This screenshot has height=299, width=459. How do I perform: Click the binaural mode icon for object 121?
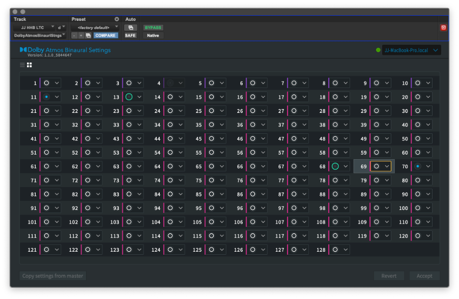[46, 250]
